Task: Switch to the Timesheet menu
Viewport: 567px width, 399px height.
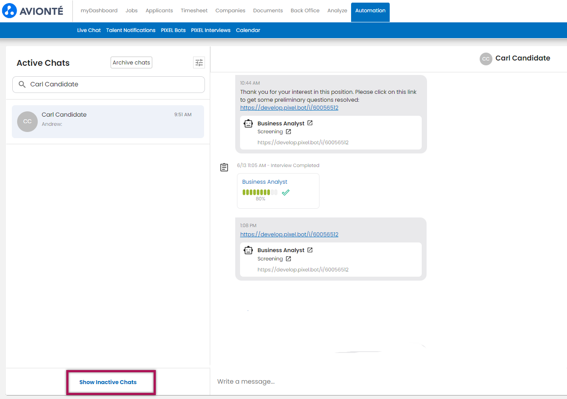Action: (x=194, y=11)
